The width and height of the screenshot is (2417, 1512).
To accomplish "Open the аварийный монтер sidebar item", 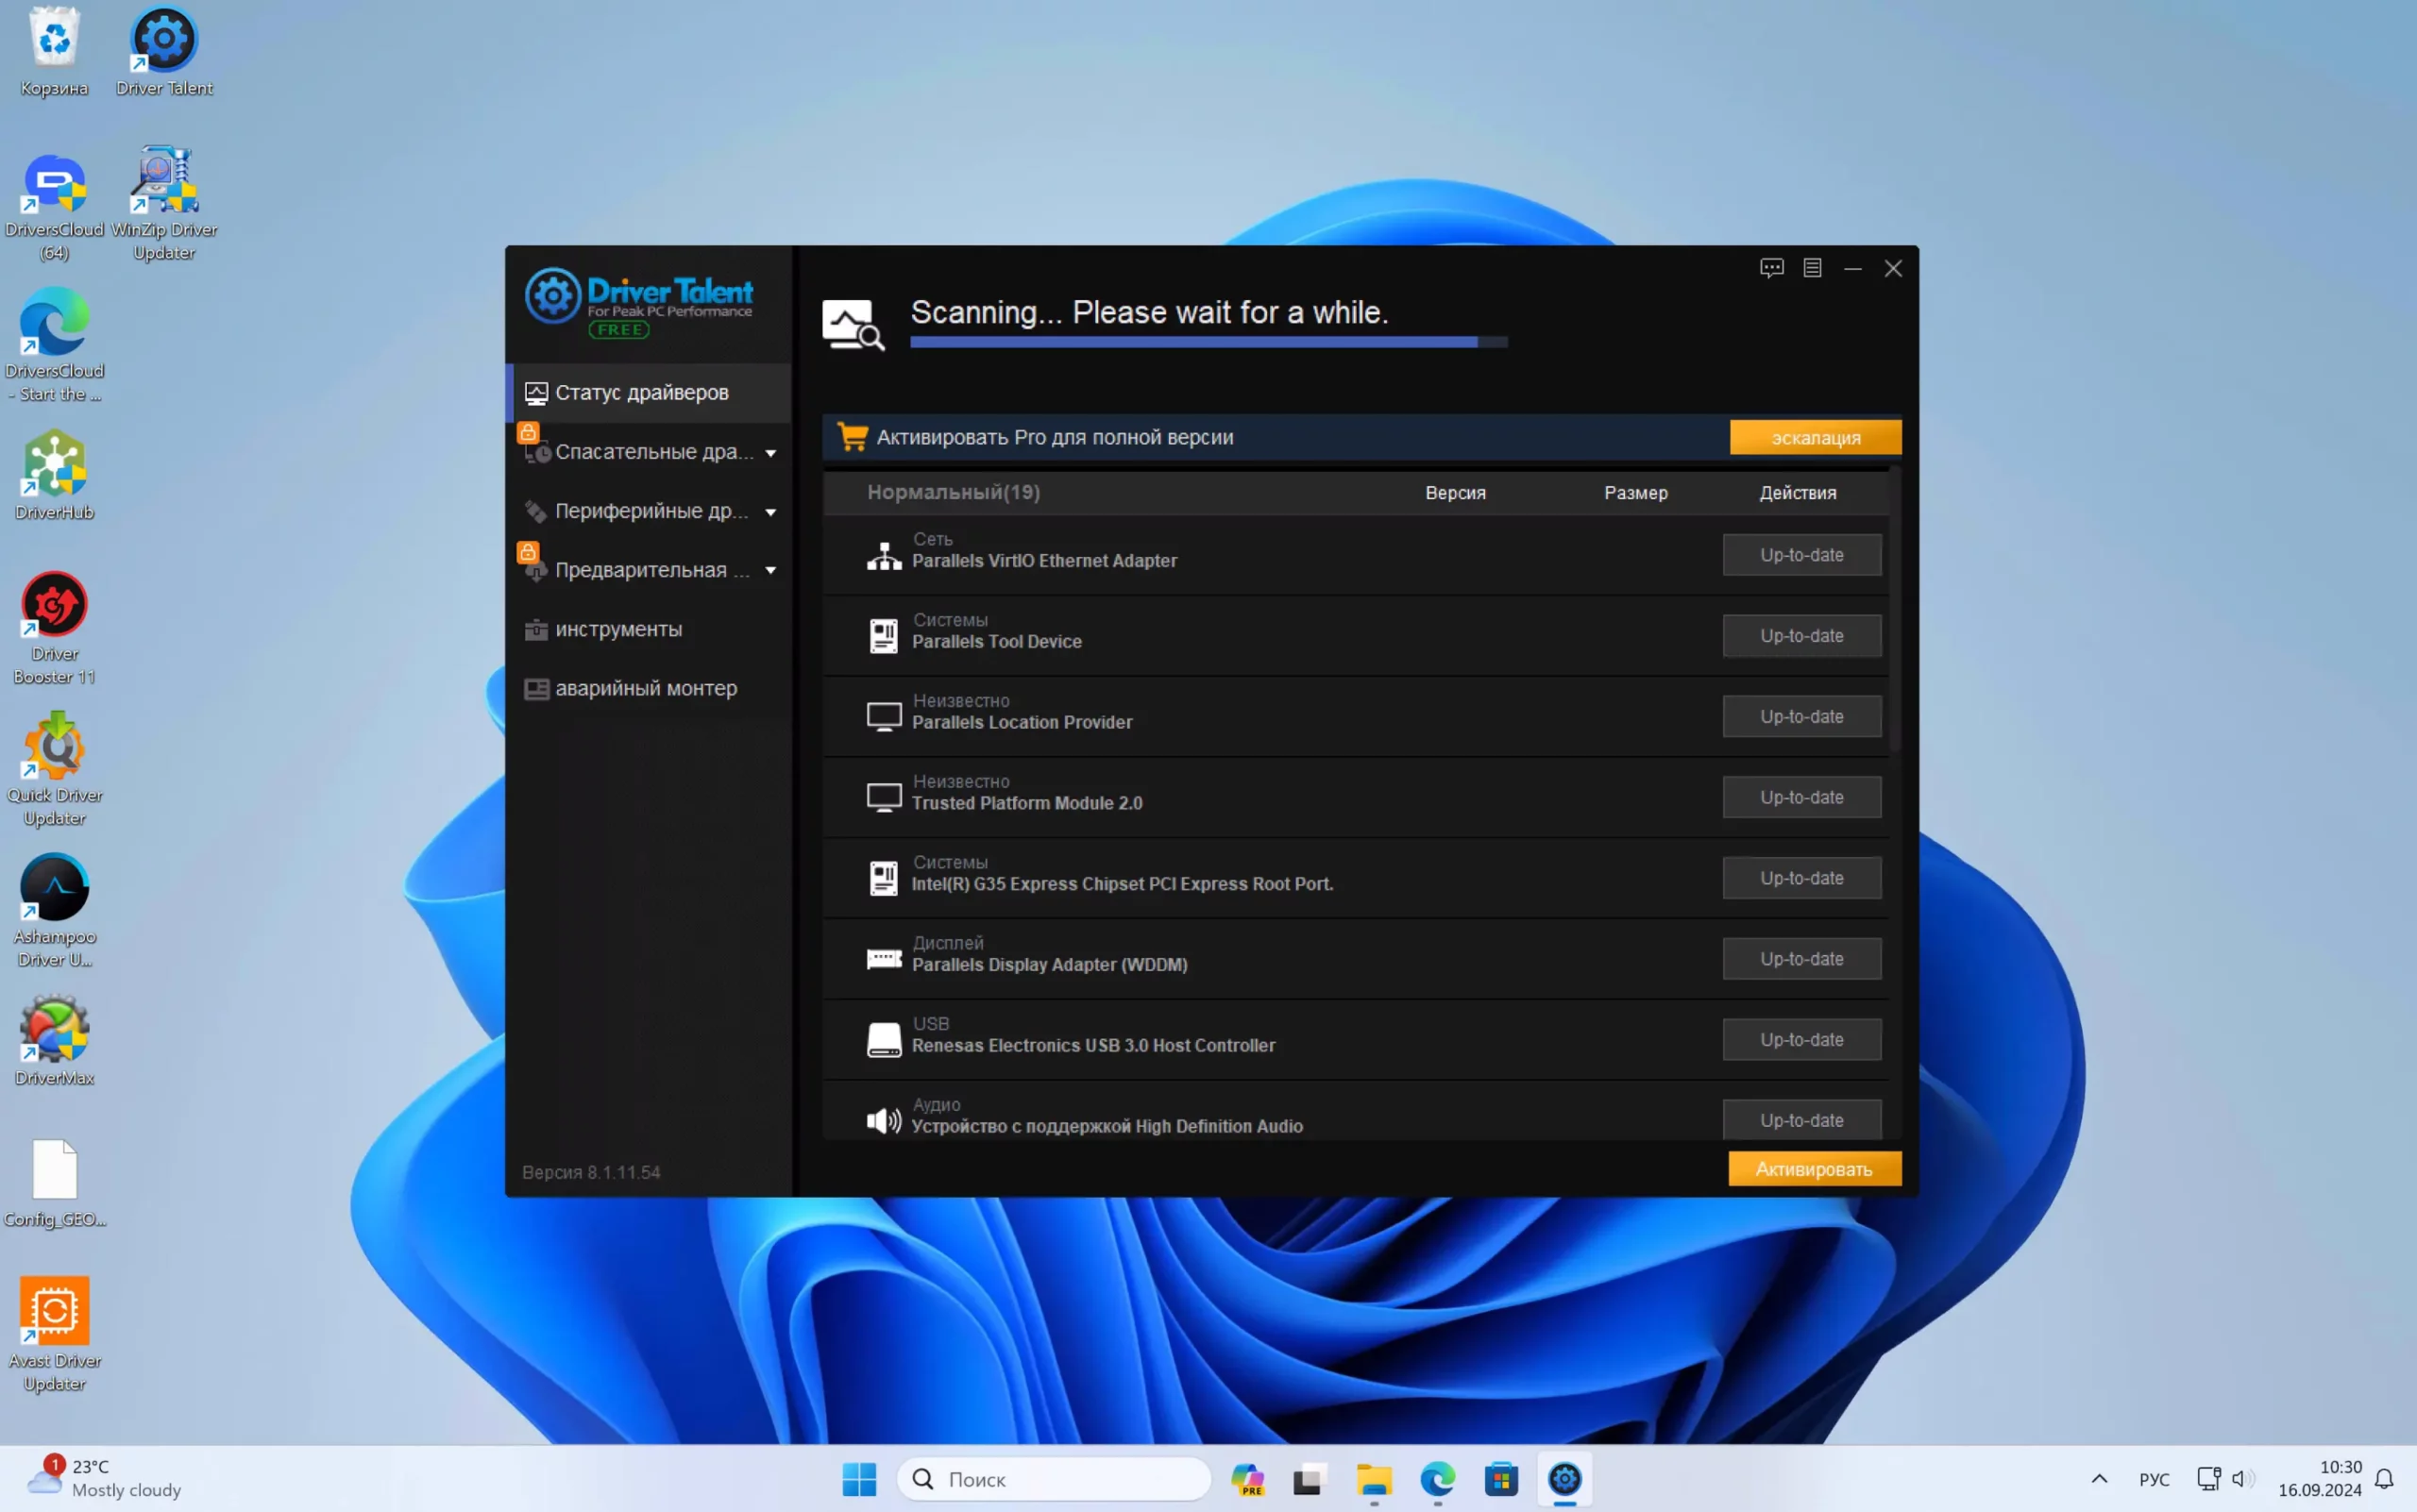I will pos(645,688).
